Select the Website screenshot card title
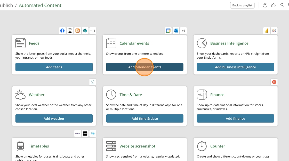The height and width of the screenshot is (161, 289). click(x=137, y=146)
